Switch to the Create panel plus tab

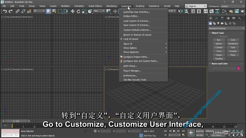(211, 18)
